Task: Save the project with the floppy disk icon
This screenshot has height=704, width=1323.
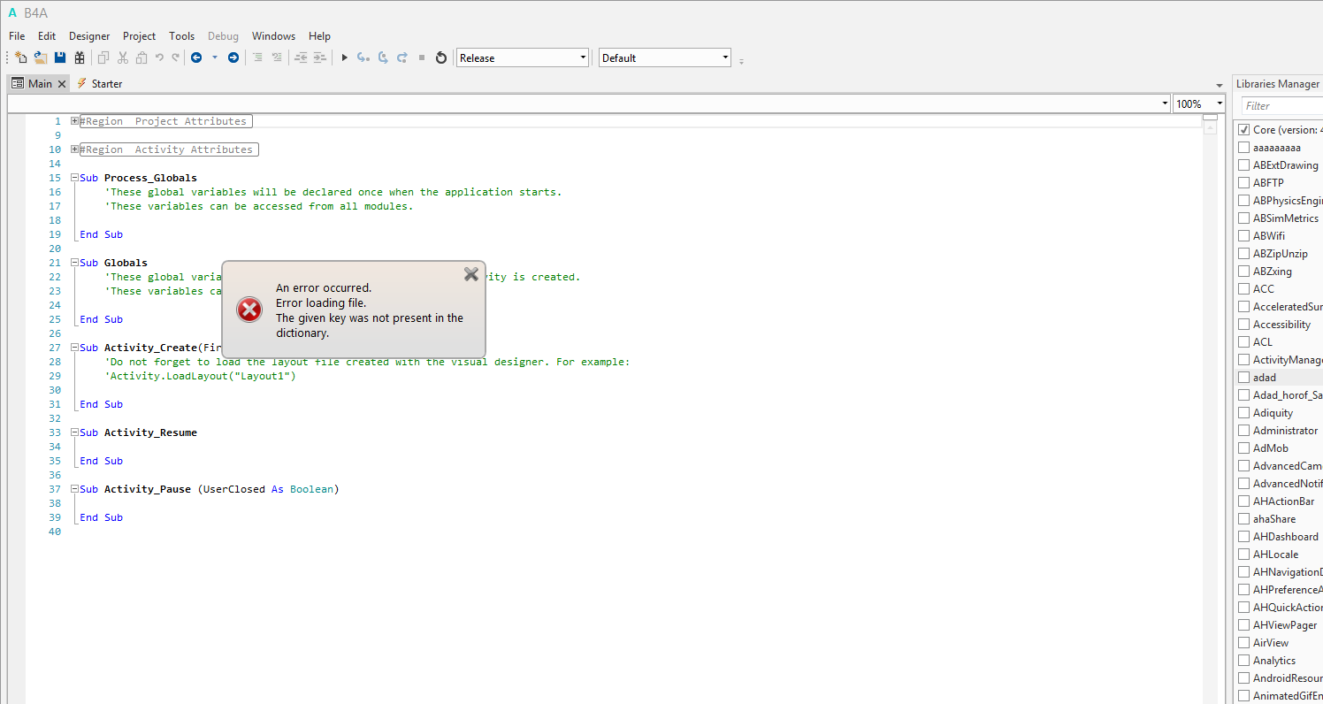Action: click(x=60, y=57)
